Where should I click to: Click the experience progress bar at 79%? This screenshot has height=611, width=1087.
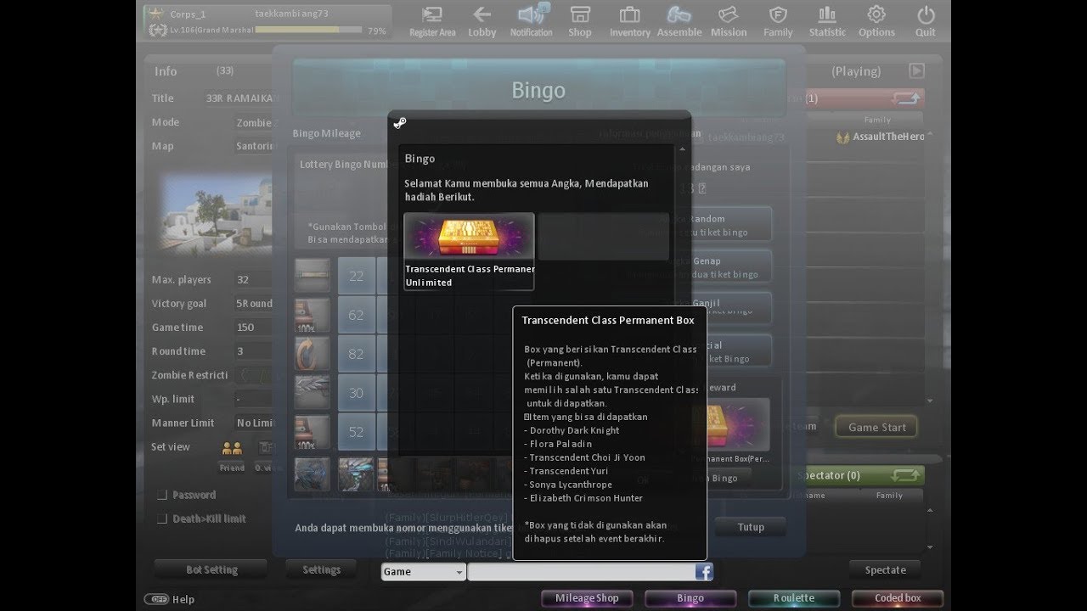(x=309, y=31)
